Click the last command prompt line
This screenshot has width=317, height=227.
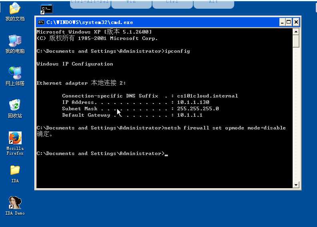[x=102, y=153]
